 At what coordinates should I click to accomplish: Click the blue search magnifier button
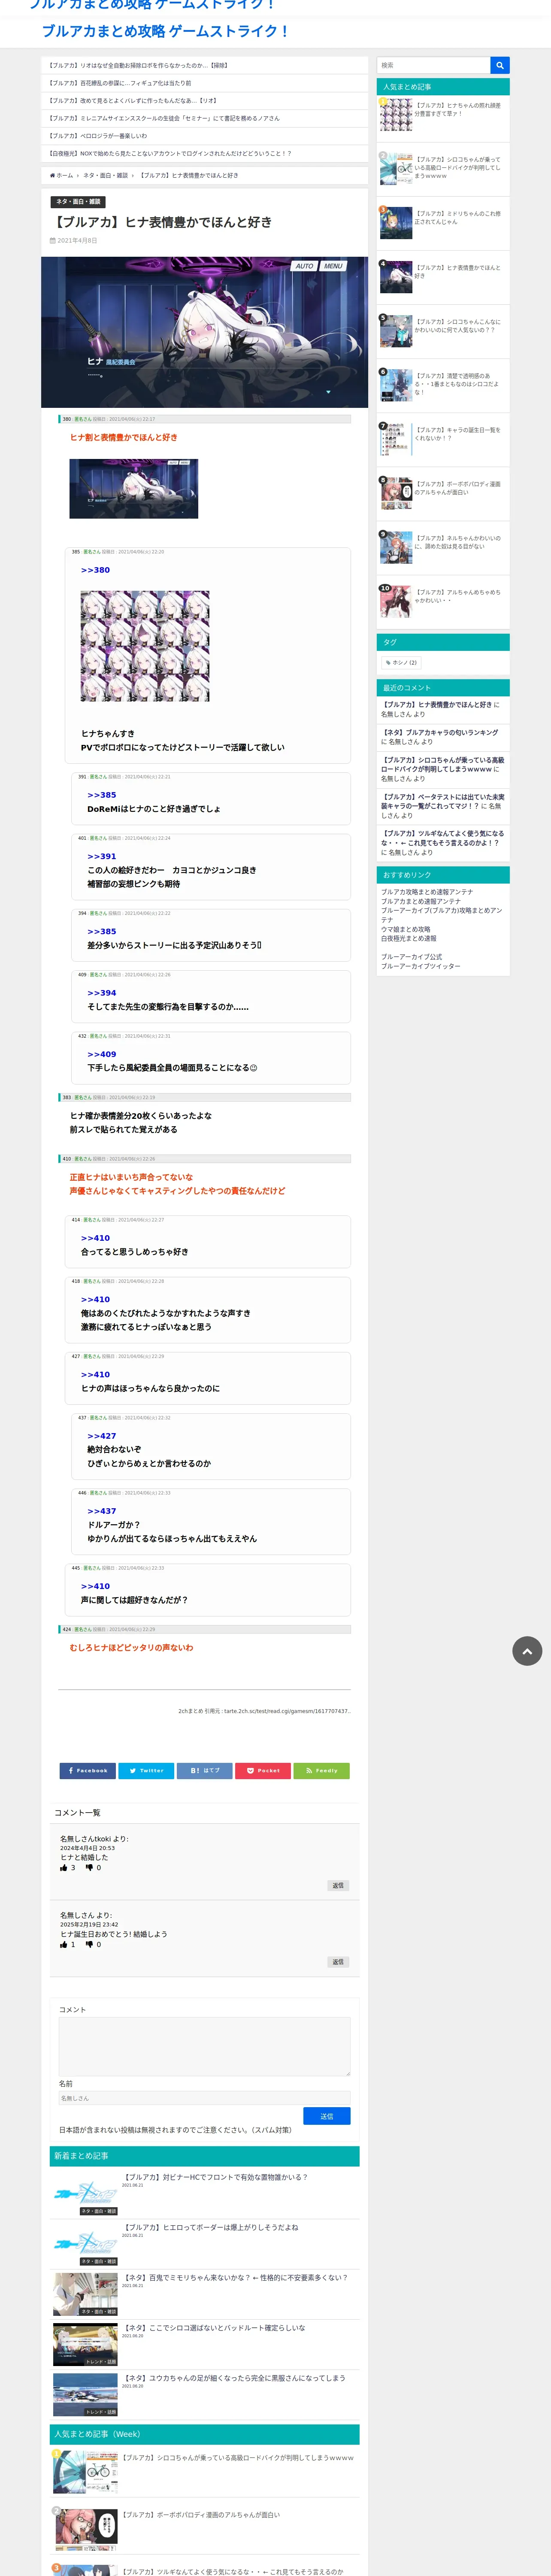pos(499,65)
